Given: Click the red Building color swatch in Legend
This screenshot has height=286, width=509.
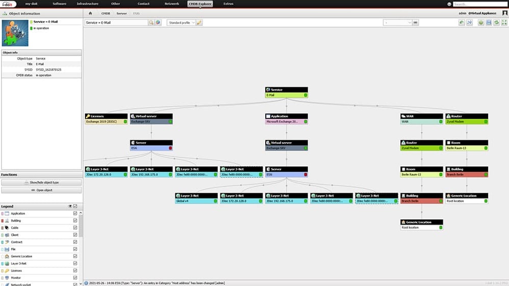Looking at the screenshot, I should (2, 221).
